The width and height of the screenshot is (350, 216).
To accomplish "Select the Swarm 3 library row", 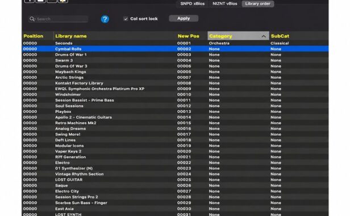I will (x=175, y=60).
